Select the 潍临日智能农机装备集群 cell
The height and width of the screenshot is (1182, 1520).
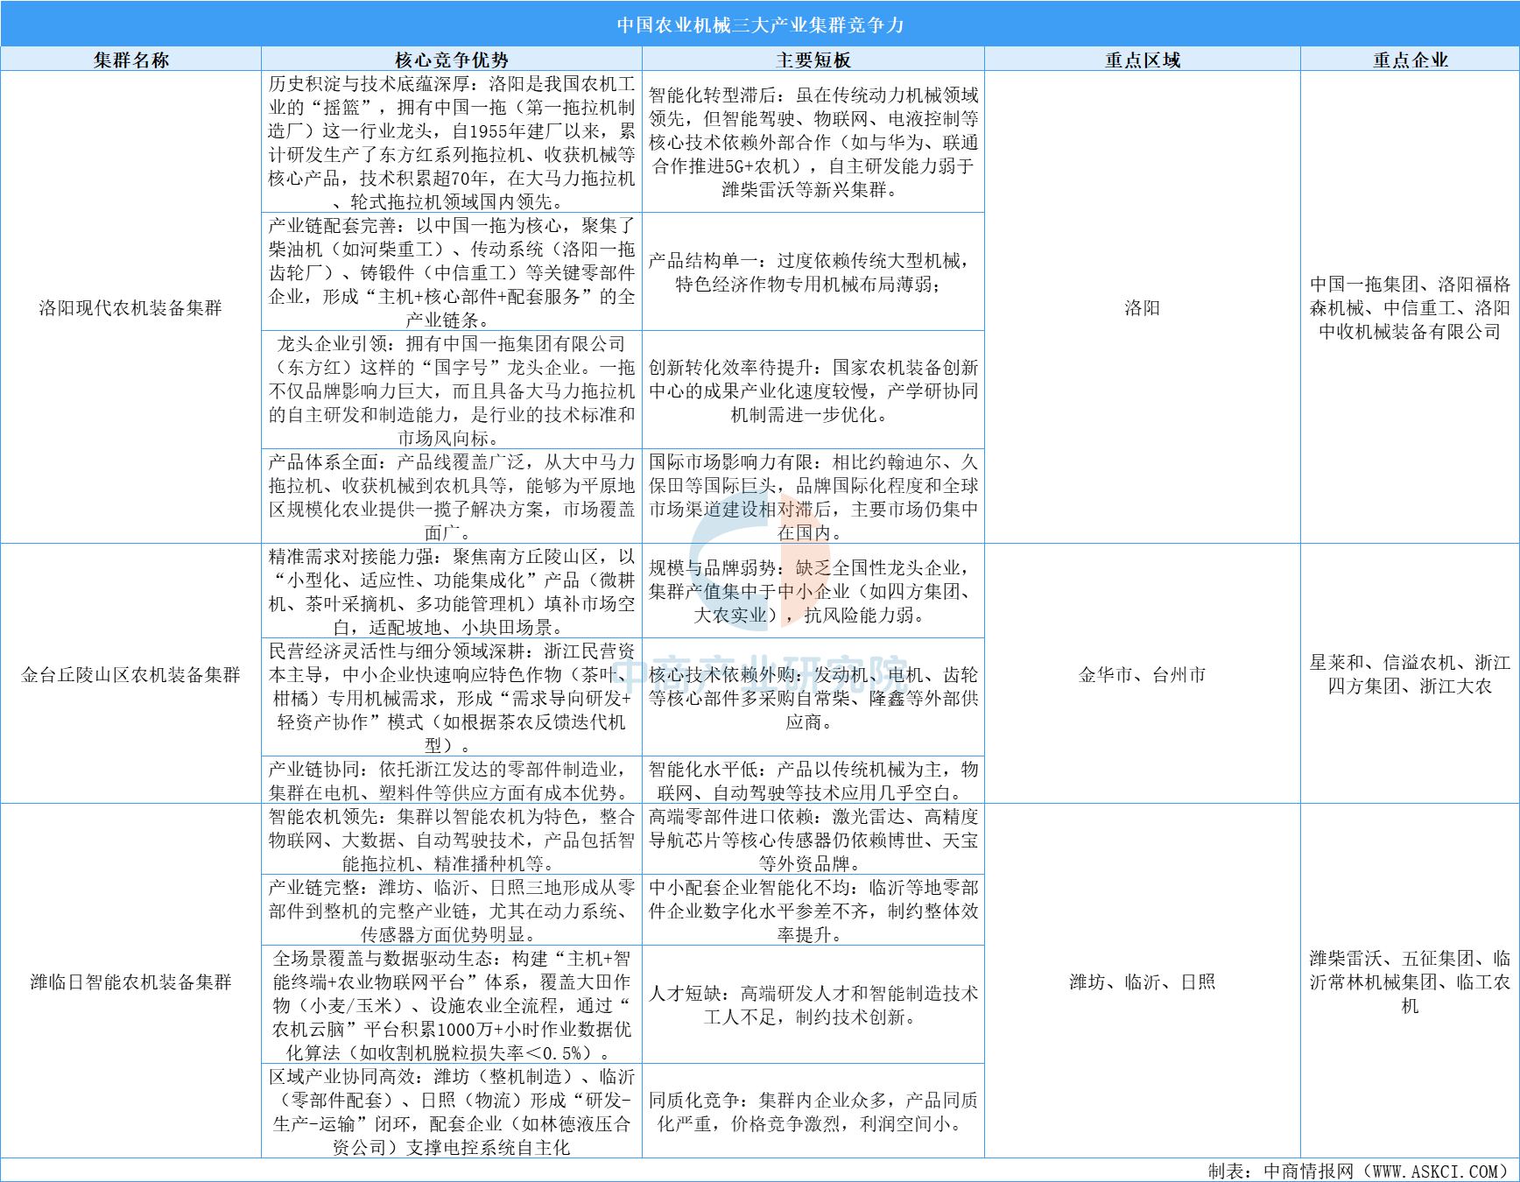click(x=131, y=981)
